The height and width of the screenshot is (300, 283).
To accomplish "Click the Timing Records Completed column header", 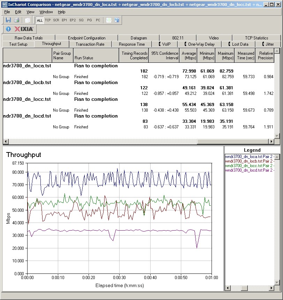I will pyautogui.click(x=134, y=55).
